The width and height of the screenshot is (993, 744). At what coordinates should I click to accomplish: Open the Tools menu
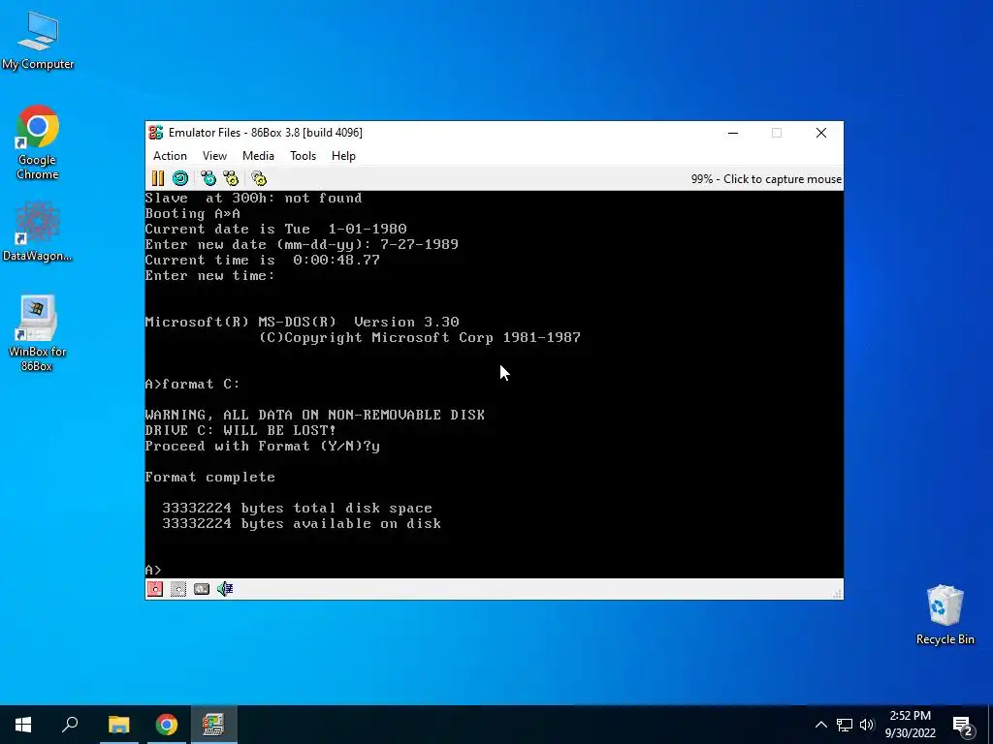[x=303, y=156]
